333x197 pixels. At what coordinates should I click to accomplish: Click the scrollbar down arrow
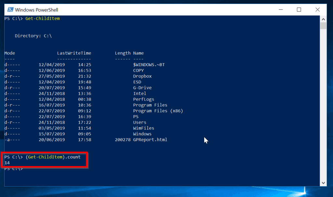323,183
